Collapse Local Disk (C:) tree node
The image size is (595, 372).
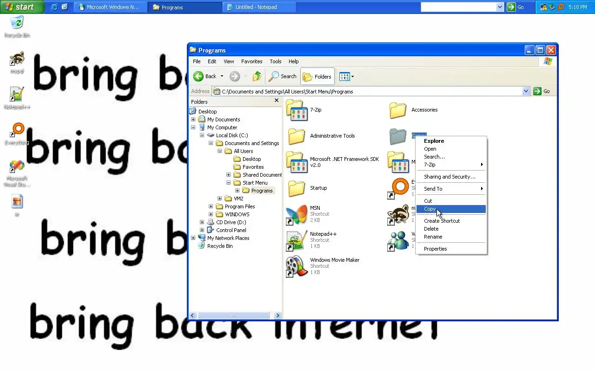pyautogui.click(x=202, y=135)
